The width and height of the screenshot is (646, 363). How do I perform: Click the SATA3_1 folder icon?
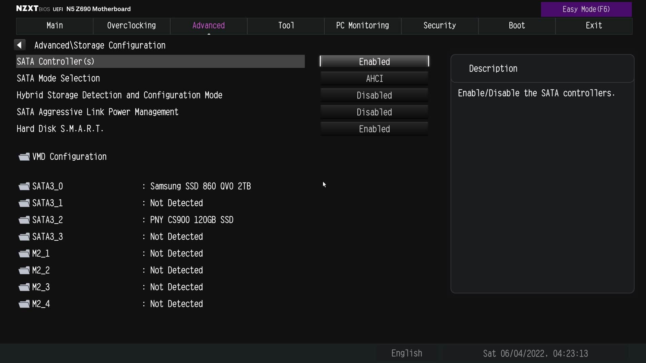click(x=24, y=203)
